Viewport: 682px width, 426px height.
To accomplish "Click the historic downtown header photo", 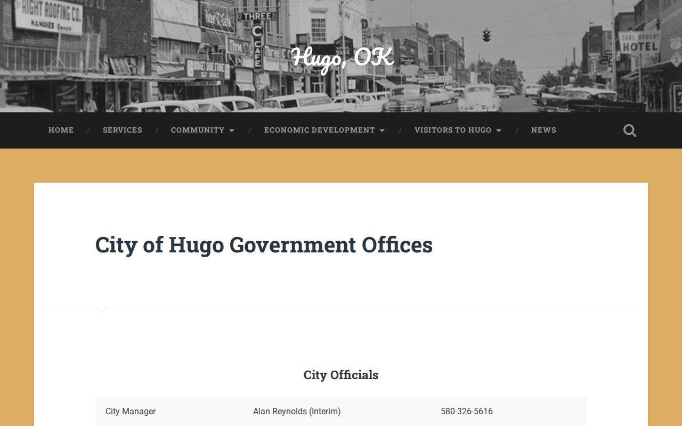I will pos(341,56).
